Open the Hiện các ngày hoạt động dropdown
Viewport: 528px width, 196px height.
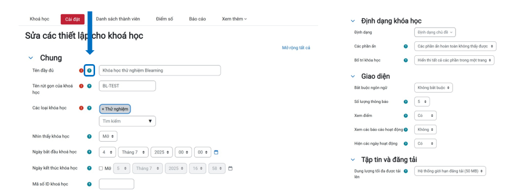click(425, 144)
